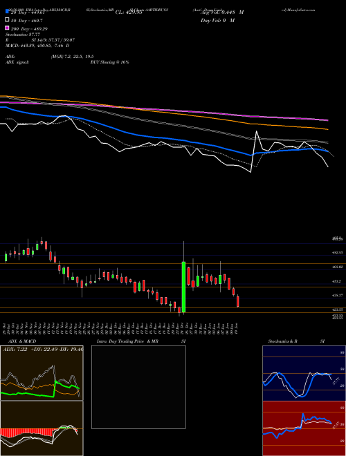Open the ADX indicator chart panel
The width and height of the screenshot is (346, 456).
click(42, 373)
